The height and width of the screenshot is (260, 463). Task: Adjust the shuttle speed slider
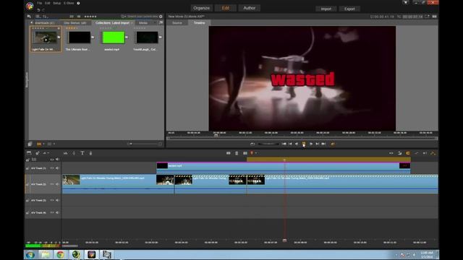coord(268,144)
